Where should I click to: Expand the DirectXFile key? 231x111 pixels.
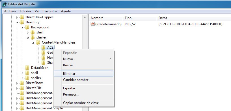point(17,88)
